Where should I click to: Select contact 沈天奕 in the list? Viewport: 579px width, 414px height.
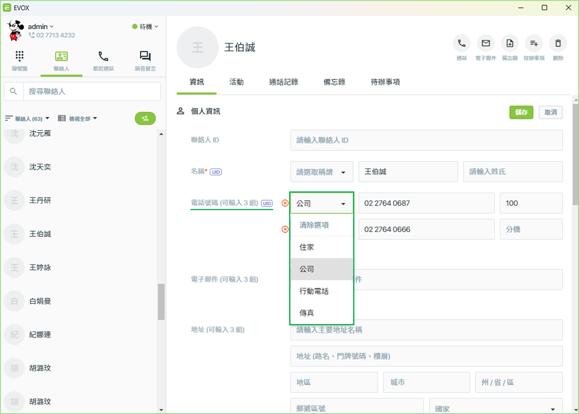[79, 167]
